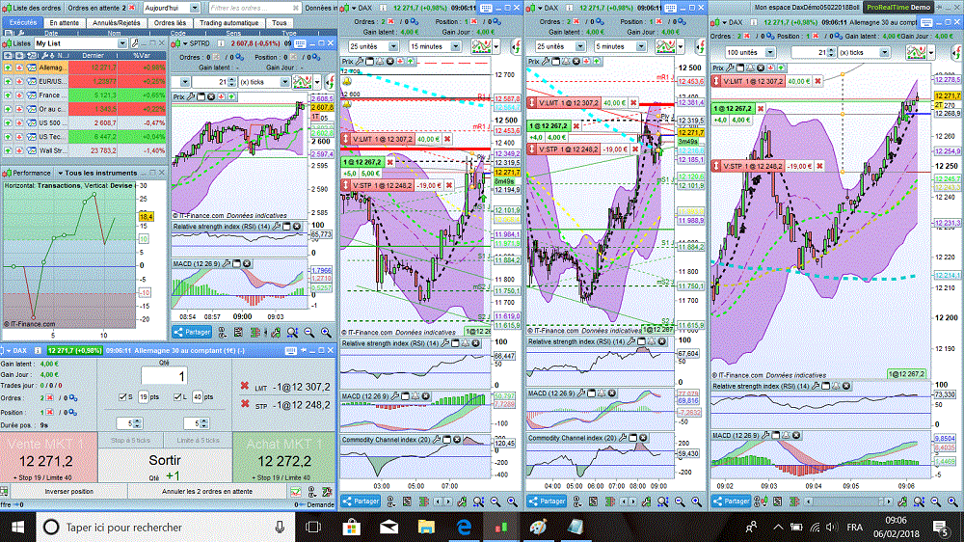Click Partager in SPTRD chart

point(192,332)
